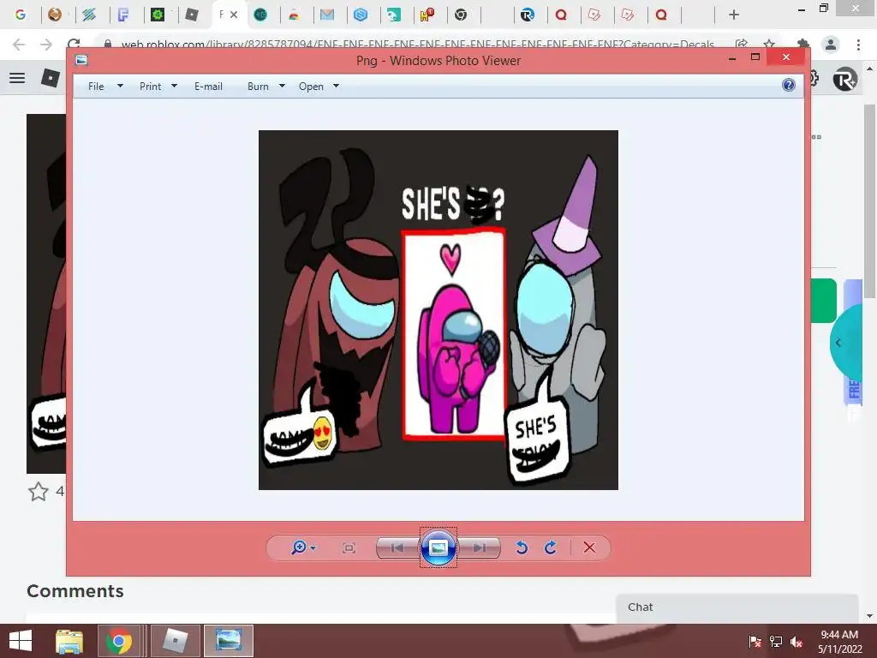Click the Action Center flag tray icon
This screenshot has width=877, height=658.
(x=755, y=641)
